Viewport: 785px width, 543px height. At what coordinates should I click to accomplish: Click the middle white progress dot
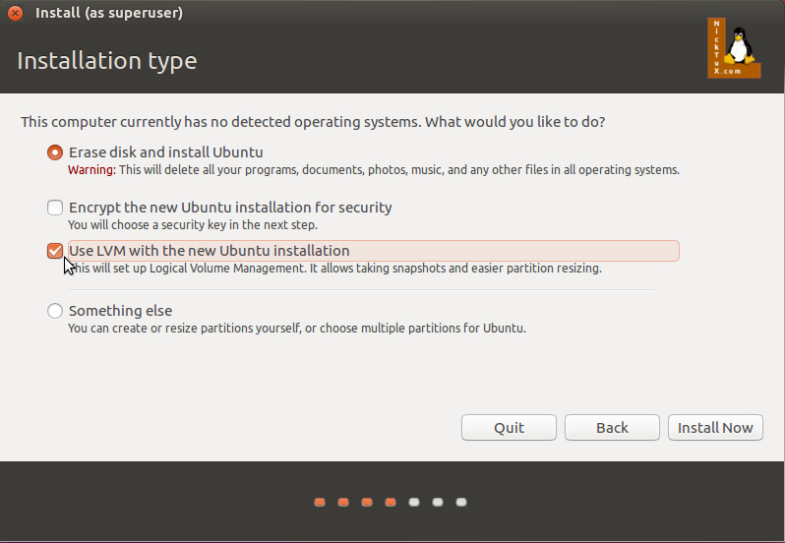coord(438,502)
